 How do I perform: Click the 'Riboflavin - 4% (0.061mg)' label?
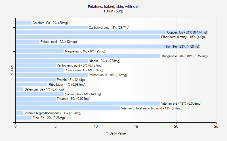[x=67, y=84]
